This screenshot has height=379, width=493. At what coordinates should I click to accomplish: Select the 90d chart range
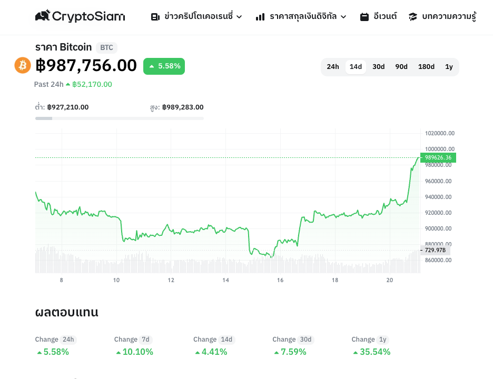pos(401,67)
